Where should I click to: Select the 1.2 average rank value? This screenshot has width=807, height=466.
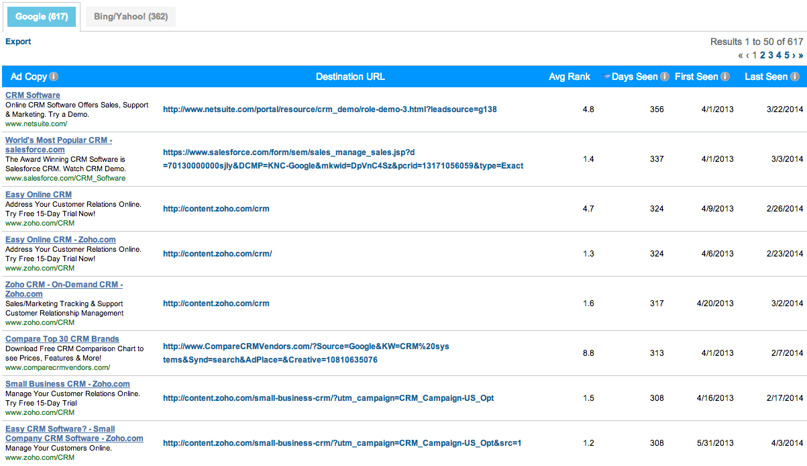point(588,443)
